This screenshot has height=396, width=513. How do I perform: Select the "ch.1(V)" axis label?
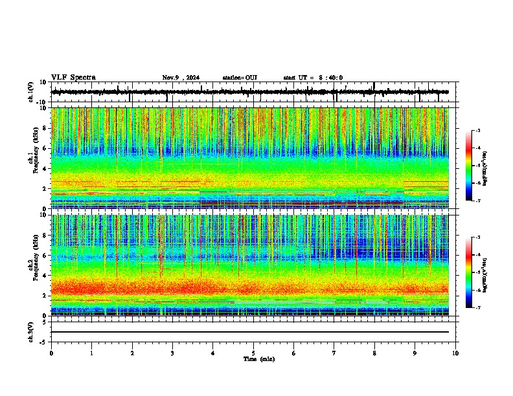(30, 92)
